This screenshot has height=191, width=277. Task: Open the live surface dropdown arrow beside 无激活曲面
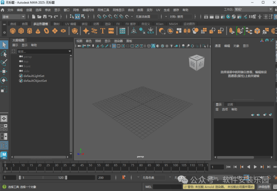[131, 17]
